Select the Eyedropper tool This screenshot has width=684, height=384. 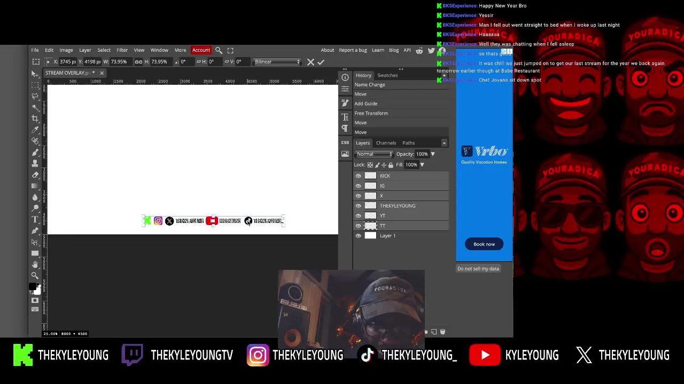pyautogui.click(x=35, y=130)
